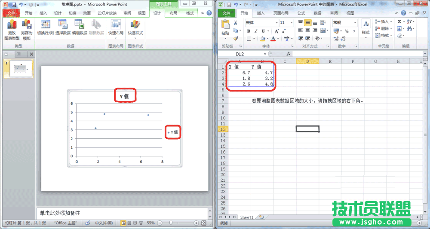This screenshot has height=229, width=430.
Task: Click PowerPoint notes placeholder 单击此处添加备注
Action: 60,213
